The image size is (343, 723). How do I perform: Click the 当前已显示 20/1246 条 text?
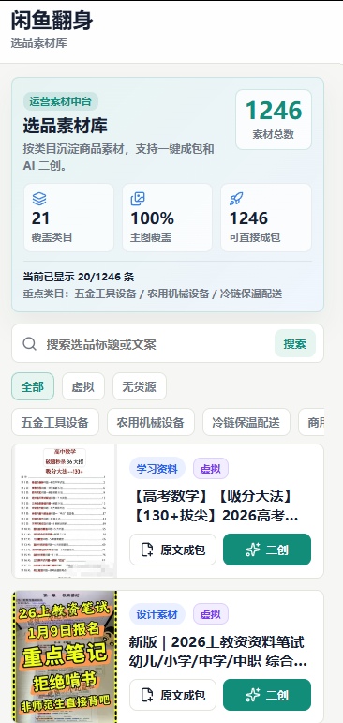coord(79,278)
